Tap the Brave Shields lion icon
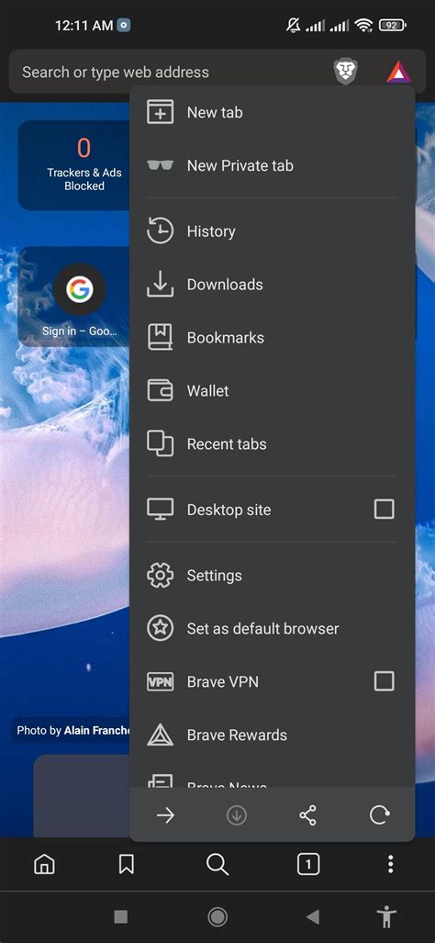435x943 pixels. tap(345, 73)
